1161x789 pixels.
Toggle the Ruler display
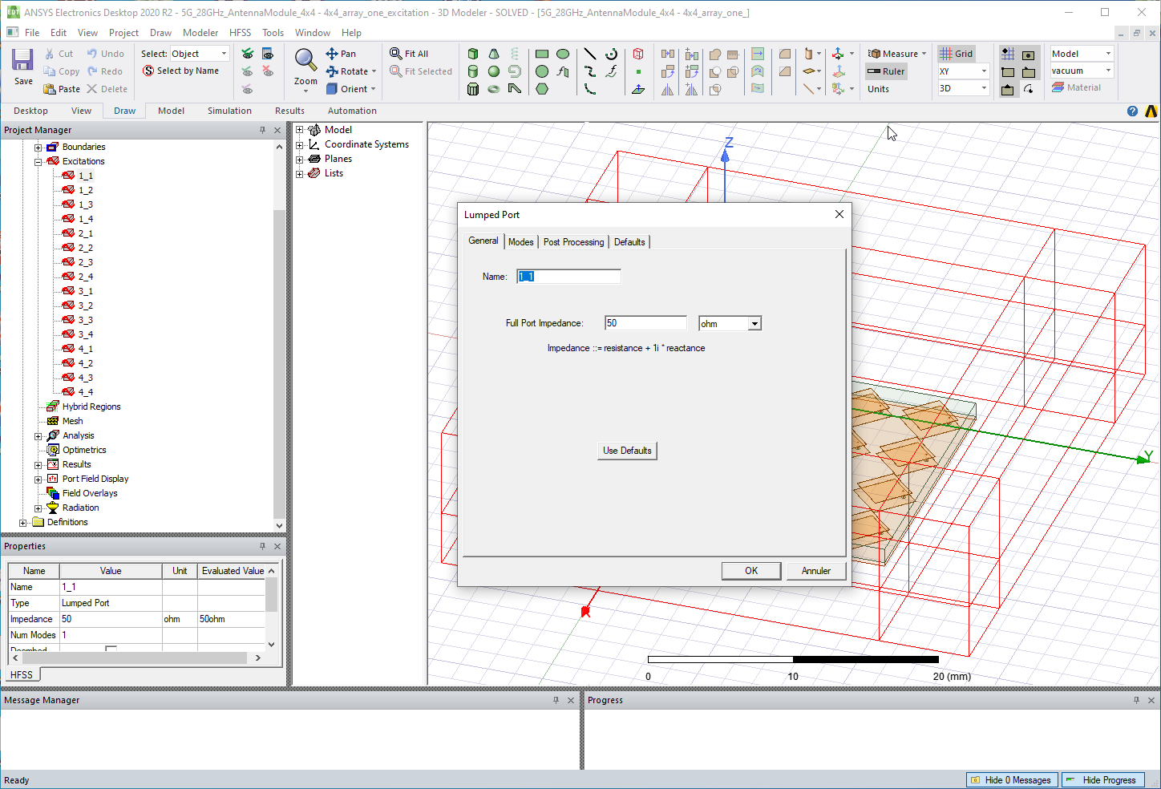(886, 71)
